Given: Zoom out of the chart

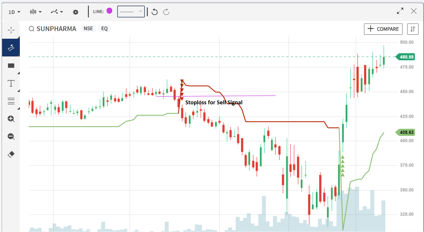Looking at the screenshot, I should point(11,137).
